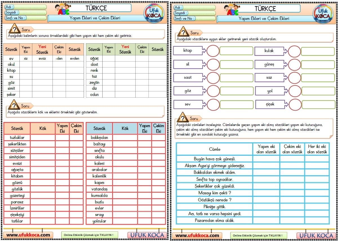Click the word simitçiden
Screen dimensions: 339x241
pyautogui.click(x=17, y=157)
